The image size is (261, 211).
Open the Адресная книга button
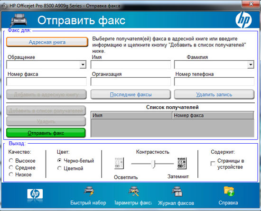(x=47, y=42)
